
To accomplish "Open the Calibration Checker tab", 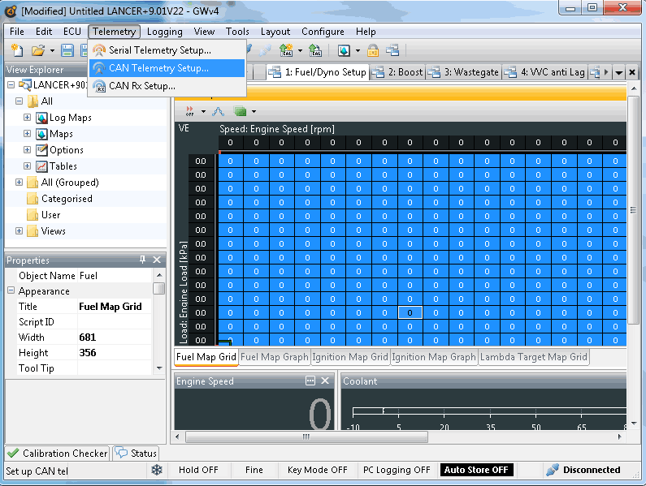I will 57,454.
